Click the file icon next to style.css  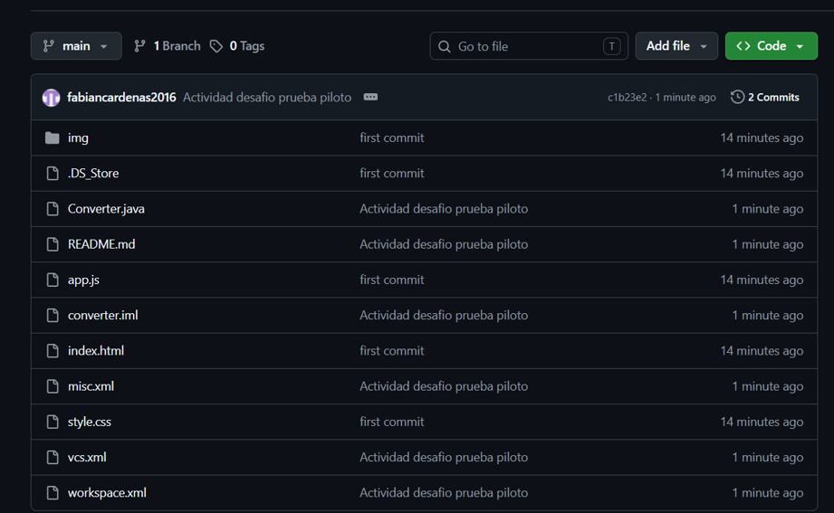pos(53,422)
